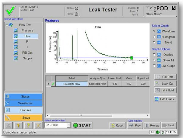Select the Histogram radio button
The height and width of the screenshot is (138, 183).
[154, 37]
